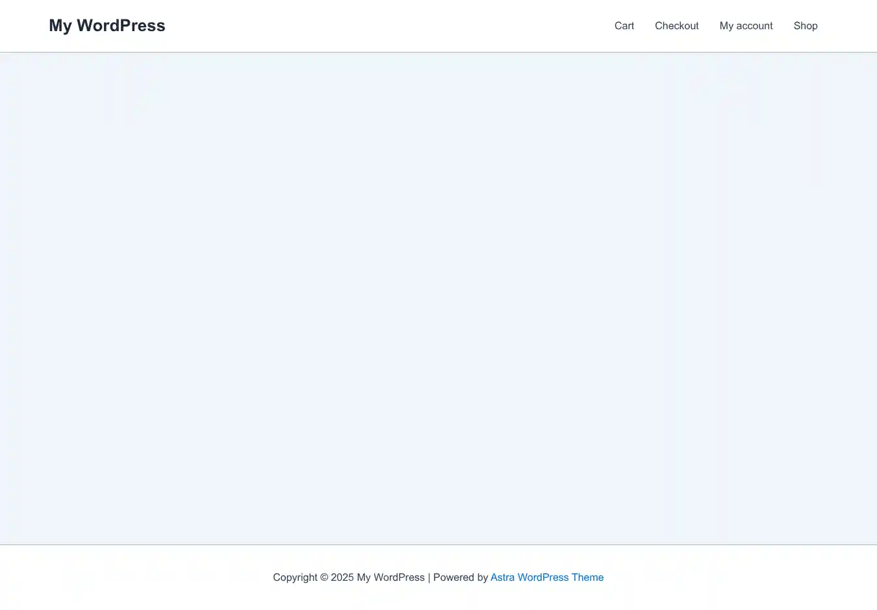This screenshot has height=610, width=877.
Task: Open the Astra WordPress Theme footer link
Action: (546, 578)
